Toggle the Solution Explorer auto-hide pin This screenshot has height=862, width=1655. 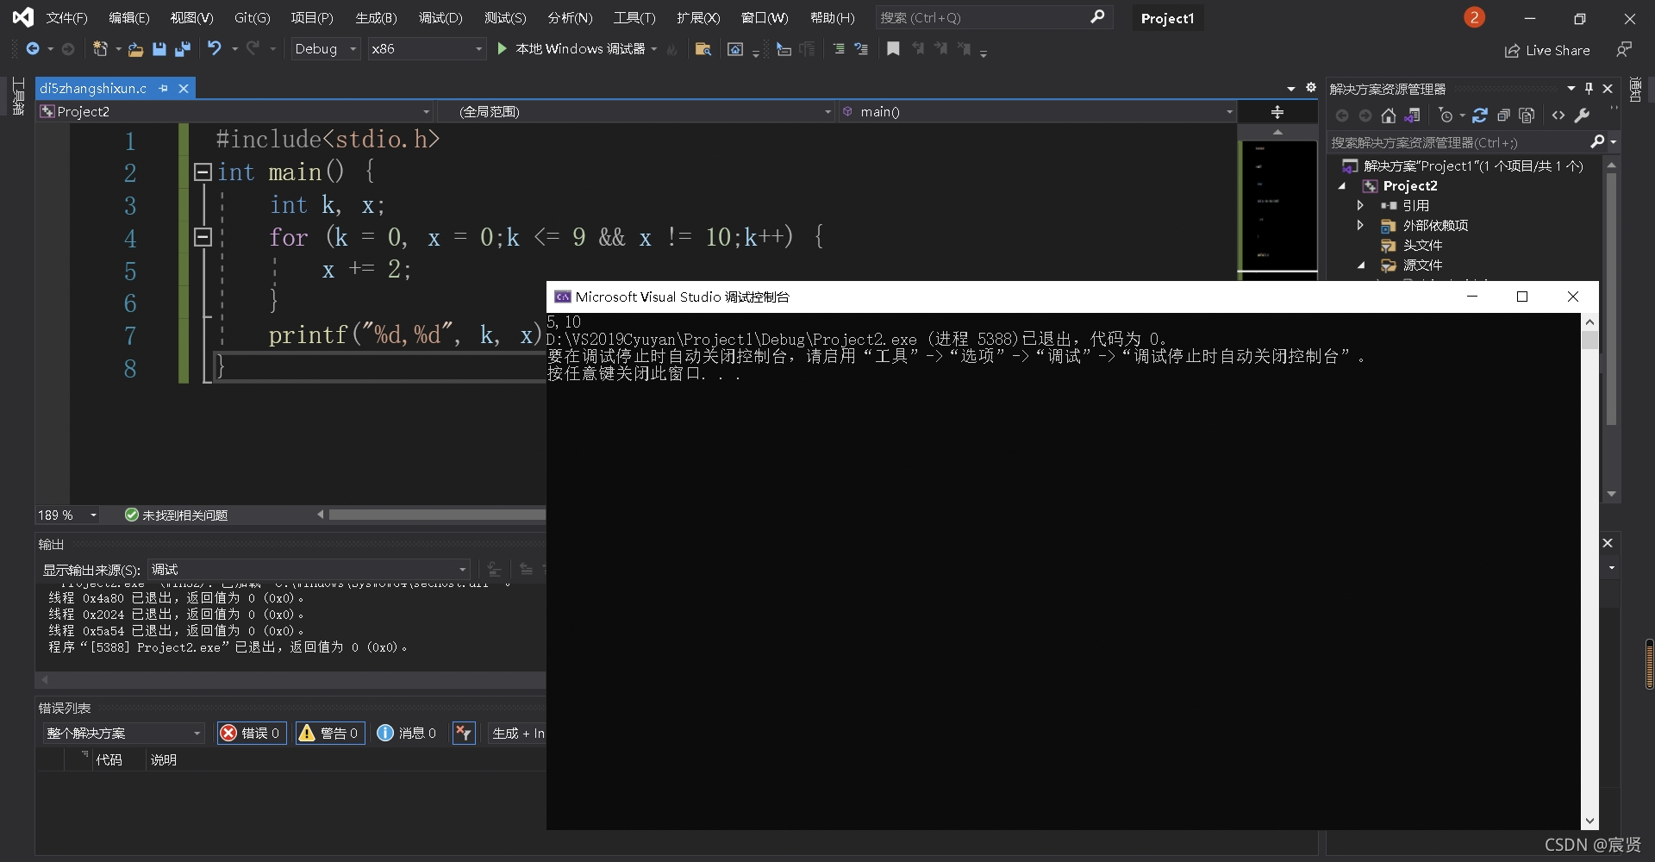(1589, 88)
